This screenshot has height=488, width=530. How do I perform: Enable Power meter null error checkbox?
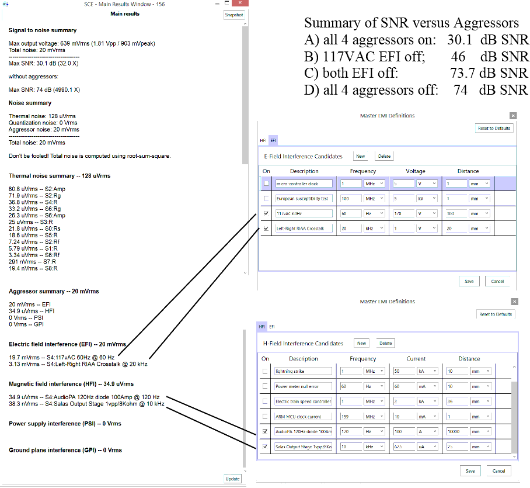[x=265, y=386]
